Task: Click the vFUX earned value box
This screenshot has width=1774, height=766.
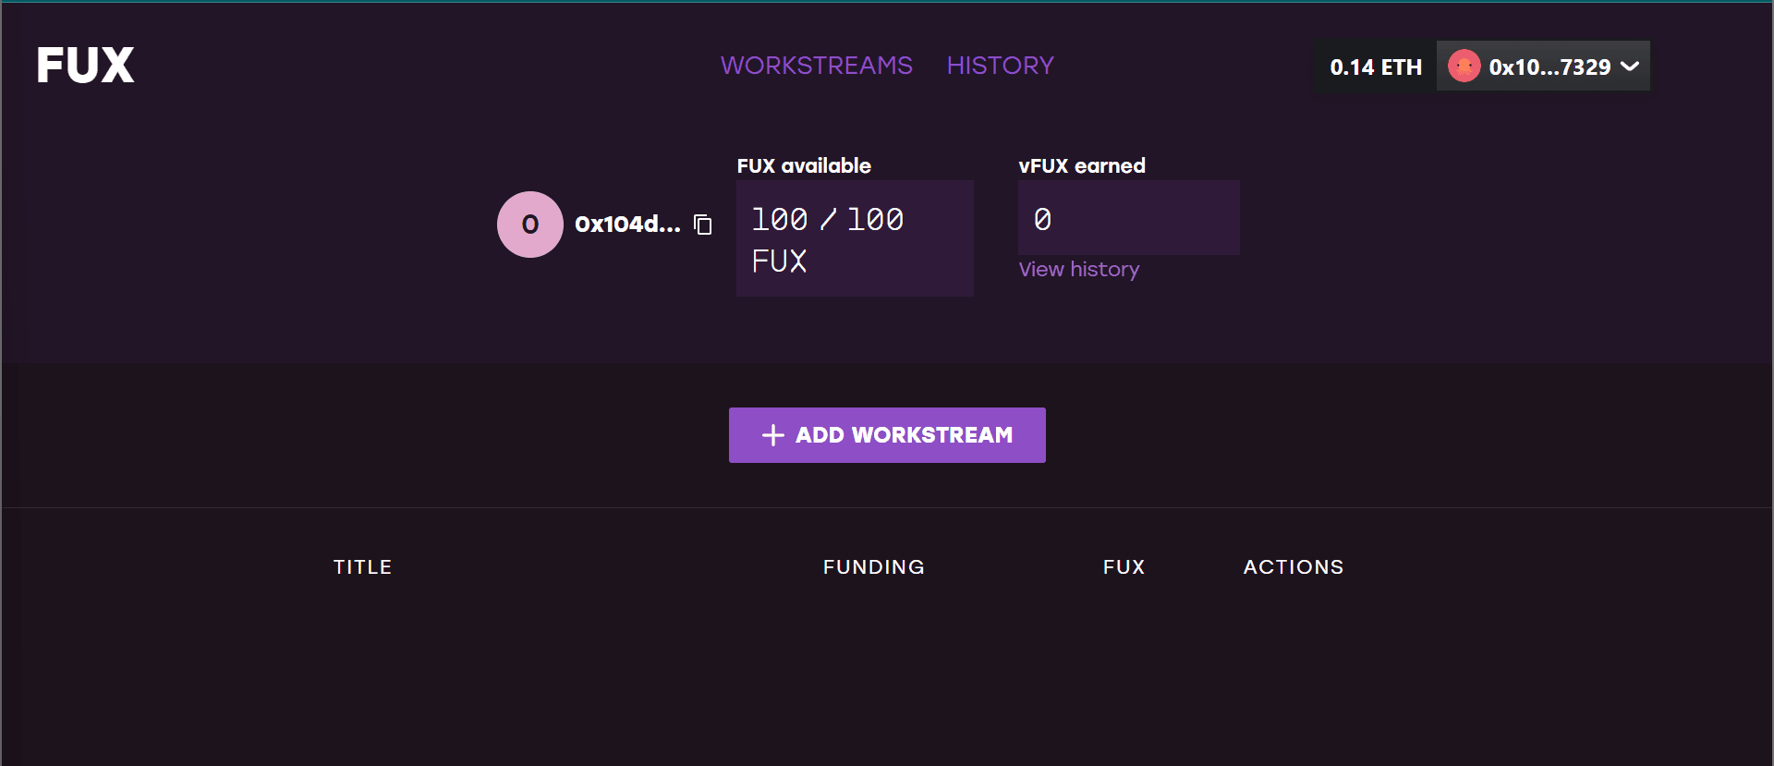Action: tap(1129, 218)
